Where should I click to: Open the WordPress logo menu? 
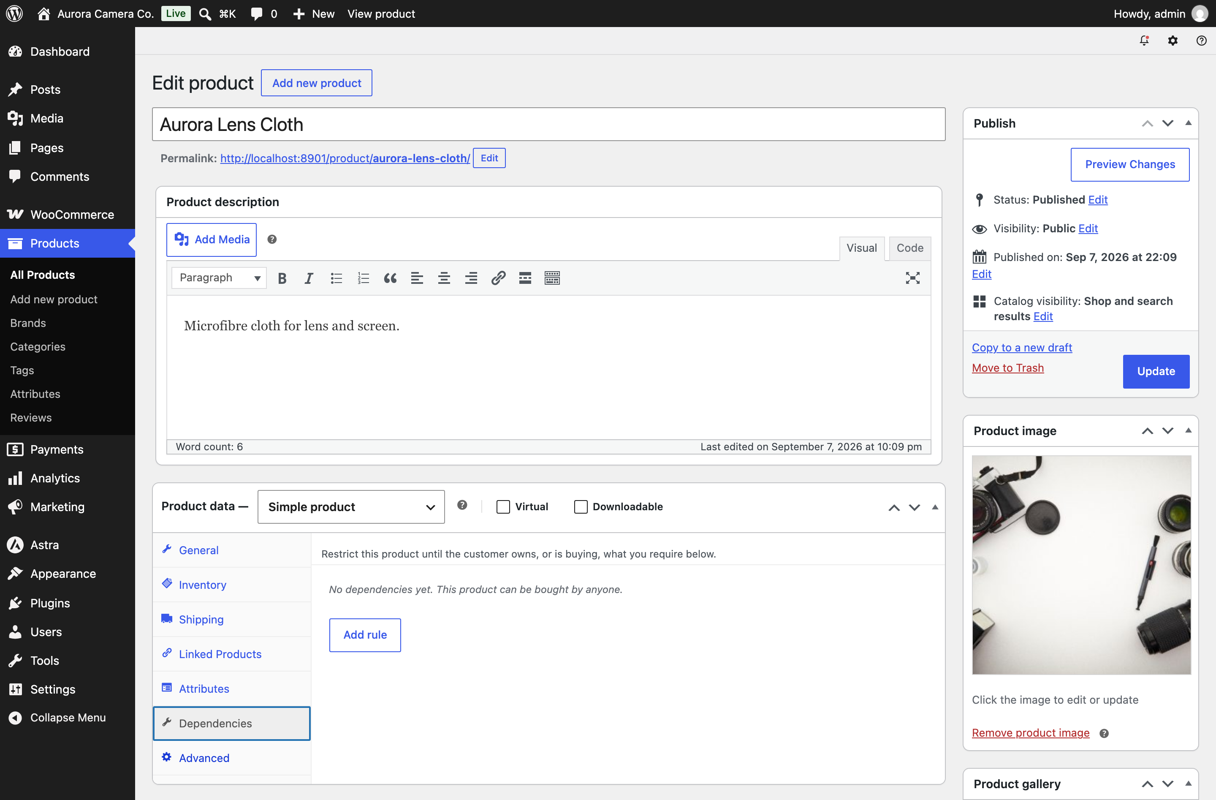tap(14, 13)
